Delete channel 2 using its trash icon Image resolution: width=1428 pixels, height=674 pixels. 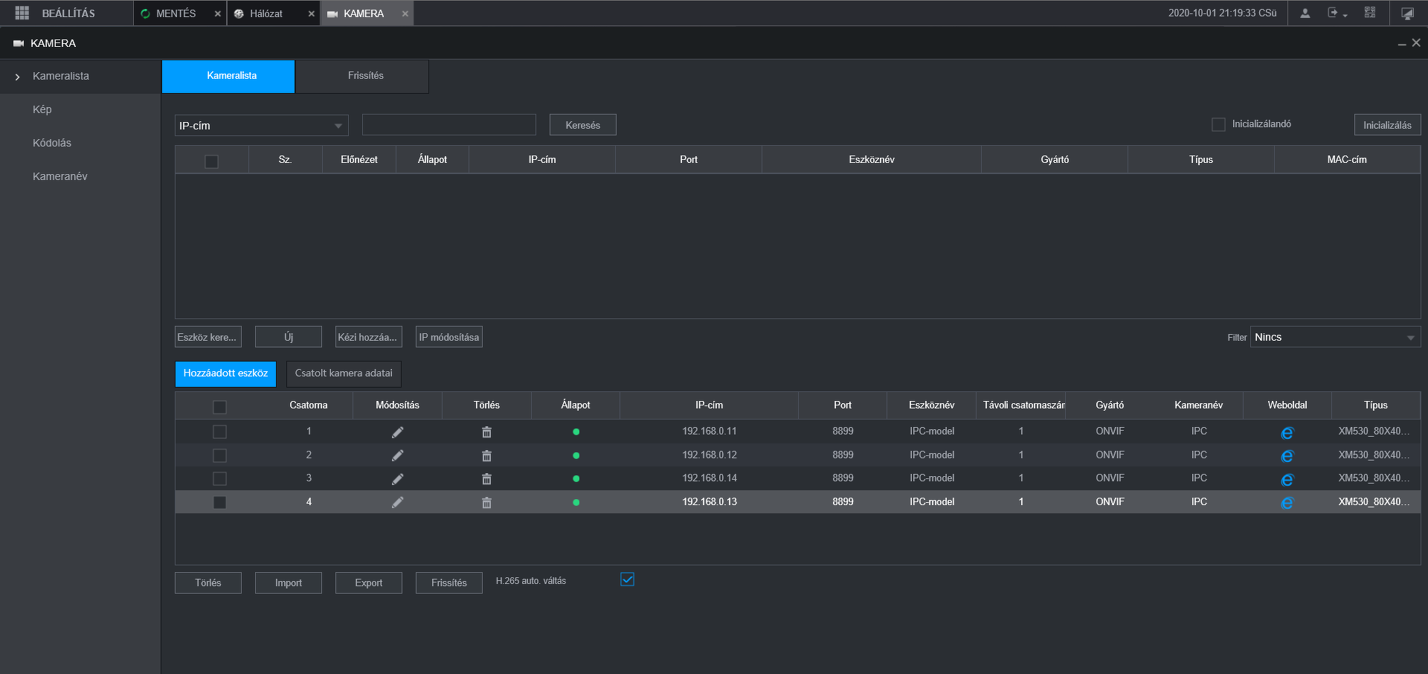(486, 455)
